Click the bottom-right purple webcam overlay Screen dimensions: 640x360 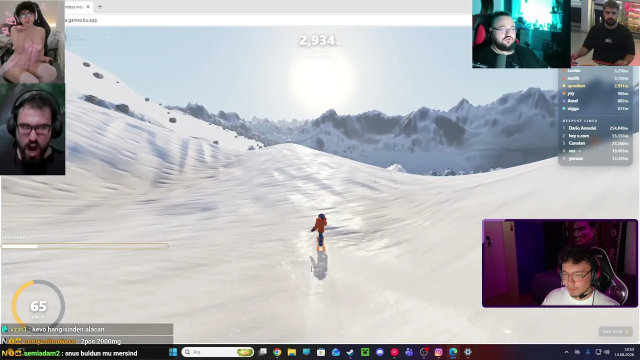click(560, 263)
